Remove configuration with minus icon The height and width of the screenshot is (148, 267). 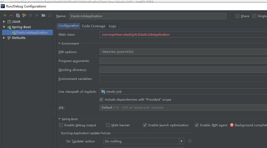click(11, 15)
